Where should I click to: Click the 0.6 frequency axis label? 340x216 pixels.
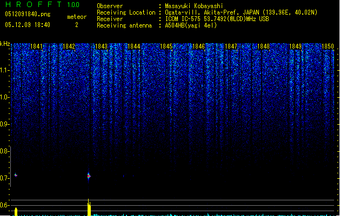coord(4,205)
